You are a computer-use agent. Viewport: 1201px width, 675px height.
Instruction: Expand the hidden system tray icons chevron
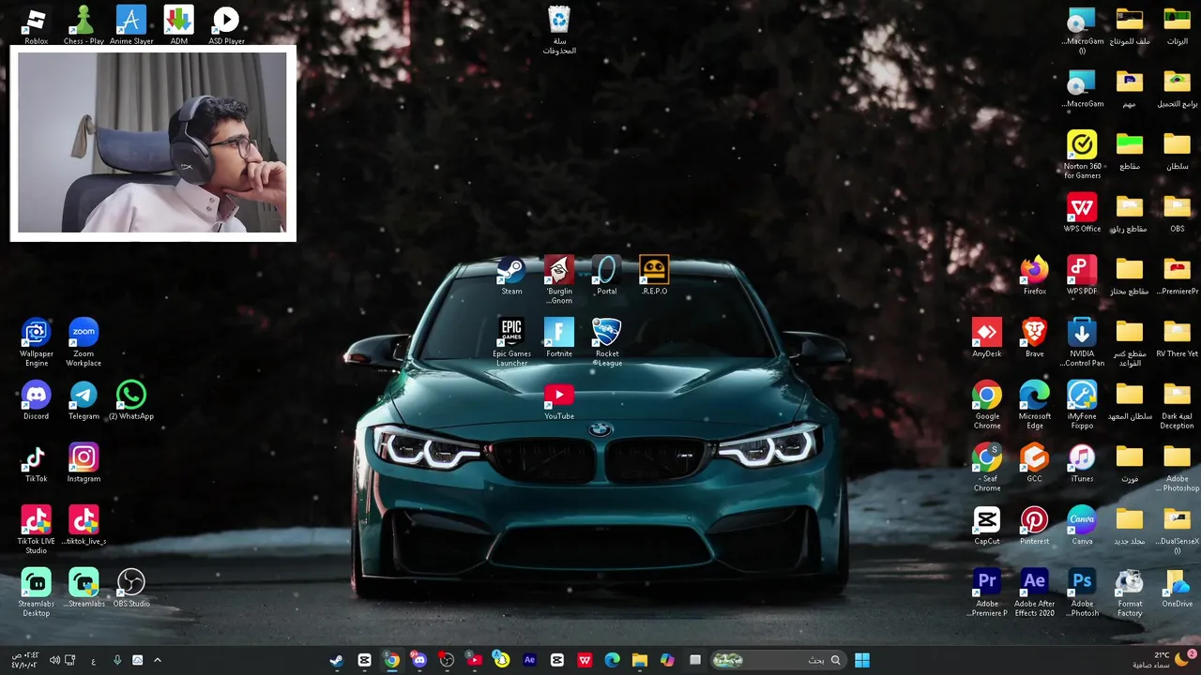[157, 660]
